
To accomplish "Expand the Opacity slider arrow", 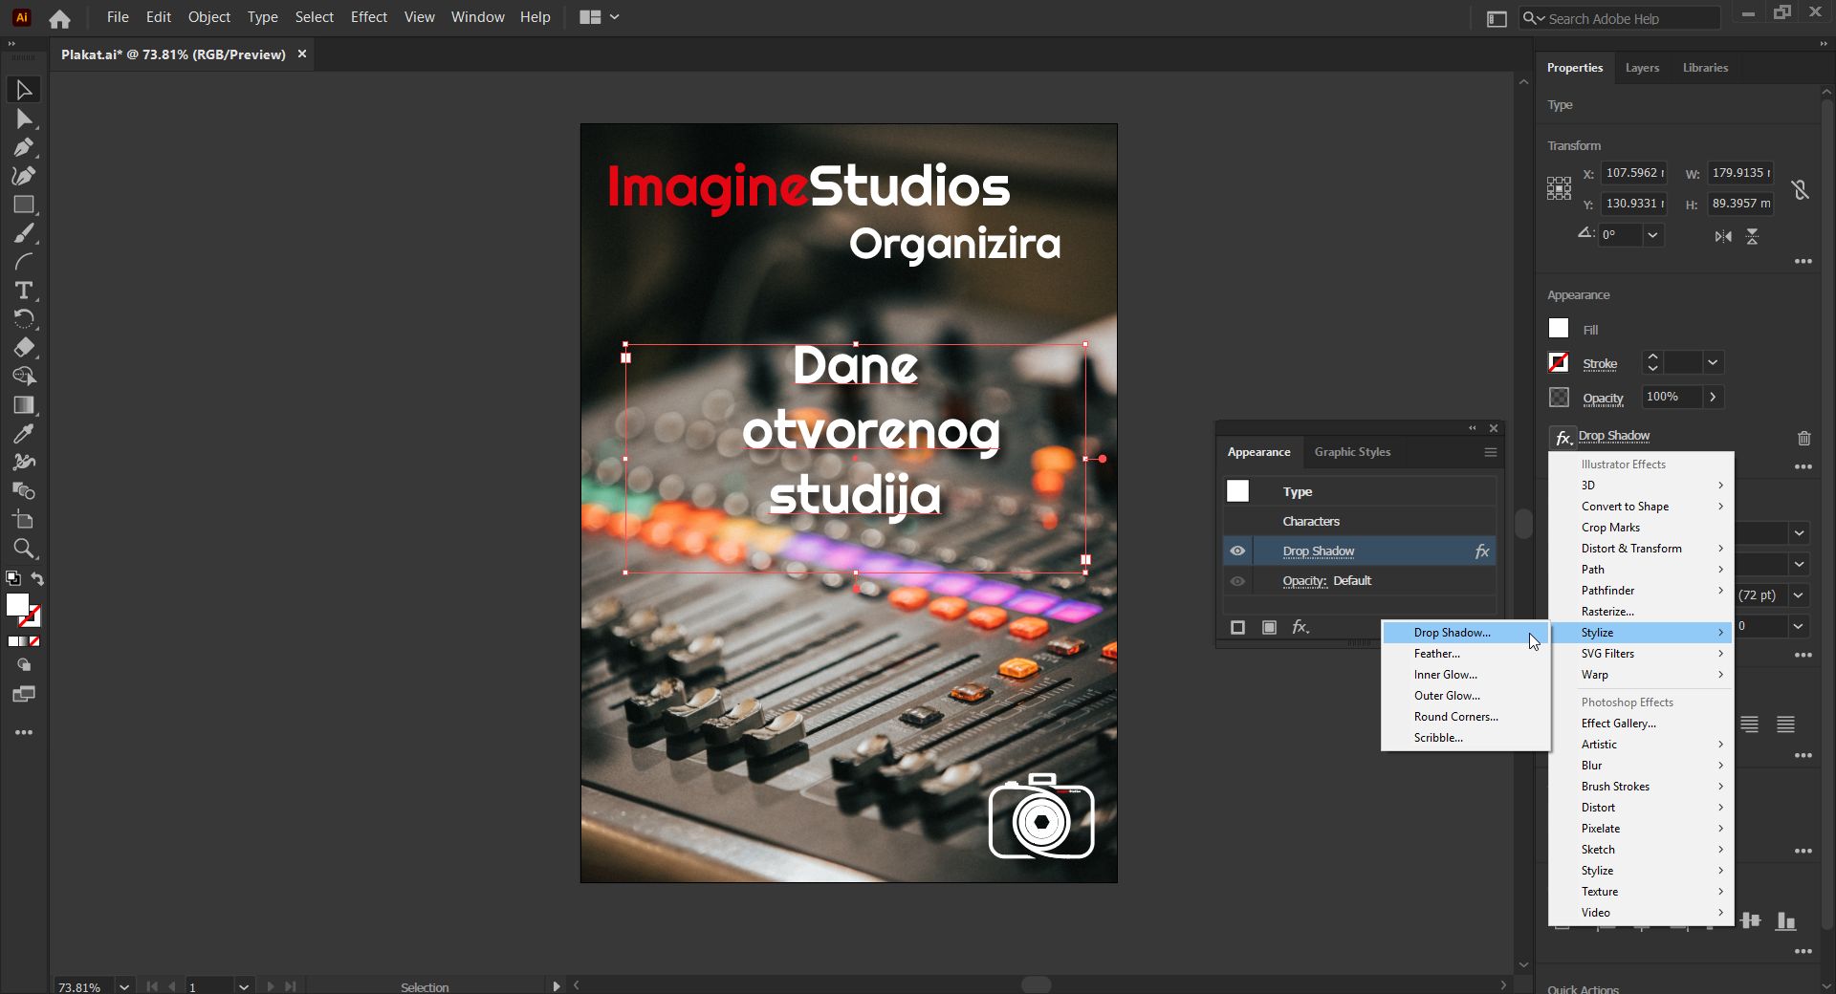I will point(1713,397).
